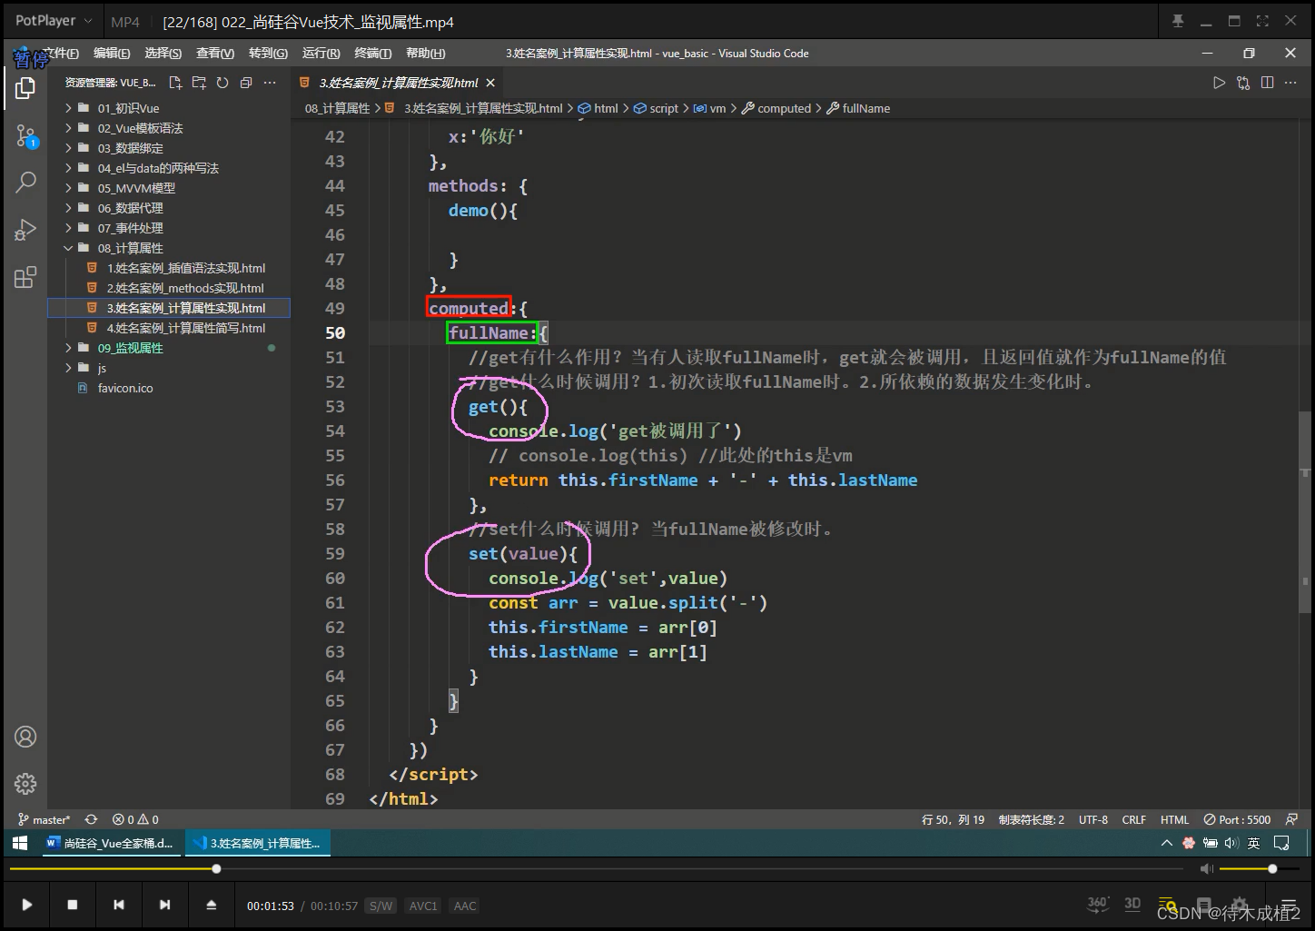1315x931 pixels.
Task: Open the Explorer view in activity bar
Action: click(x=25, y=88)
